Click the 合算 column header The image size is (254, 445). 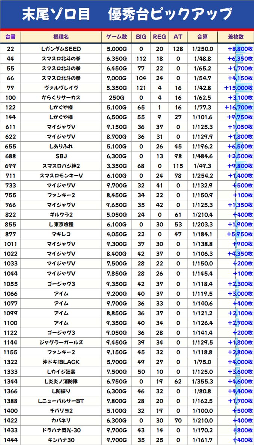pyautogui.click(x=202, y=37)
